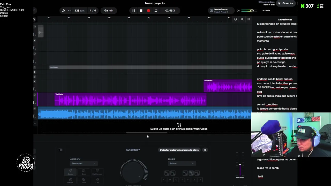Start recording with the red button
This screenshot has width=331, height=186.
pyautogui.click(x=148, y=11)
